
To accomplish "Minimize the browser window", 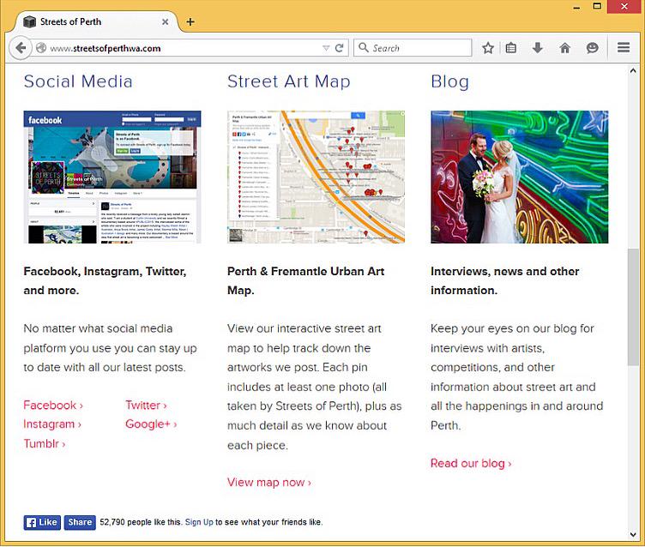I will 576,7.
